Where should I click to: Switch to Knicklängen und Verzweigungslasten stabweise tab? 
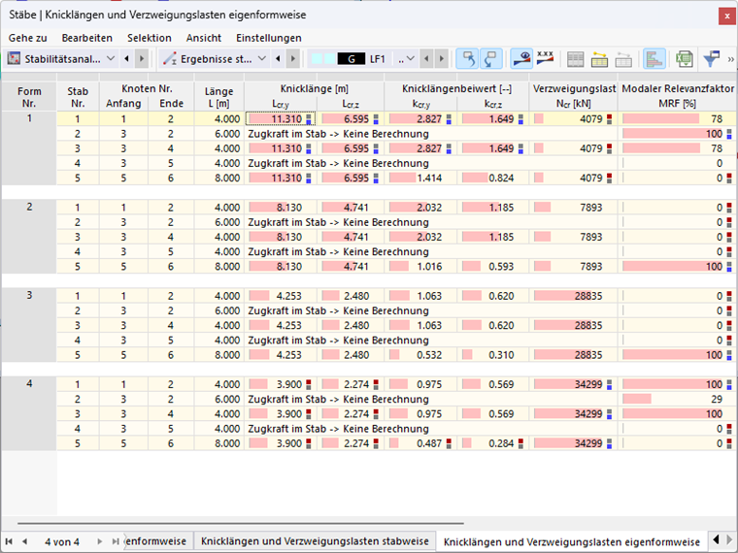315,541
